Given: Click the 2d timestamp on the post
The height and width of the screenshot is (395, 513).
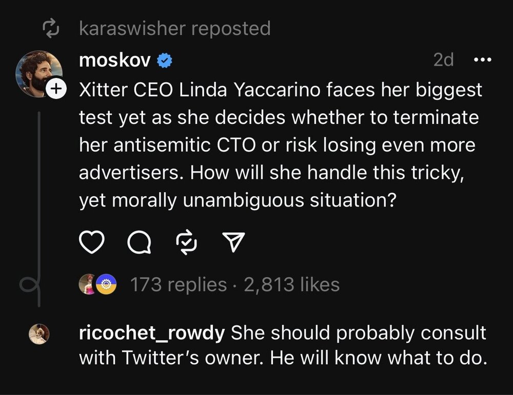Looking at the screenshot, I should coord(443,60).
